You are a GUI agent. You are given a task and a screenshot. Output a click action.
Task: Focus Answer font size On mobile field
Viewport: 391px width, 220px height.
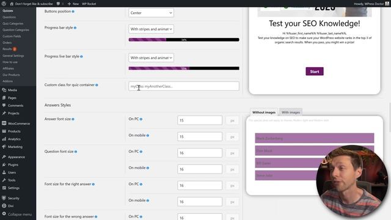(x=200, y=137)
